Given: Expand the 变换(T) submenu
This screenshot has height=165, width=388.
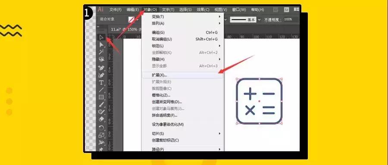Looking at the screenshot, I should coord(183,16).
